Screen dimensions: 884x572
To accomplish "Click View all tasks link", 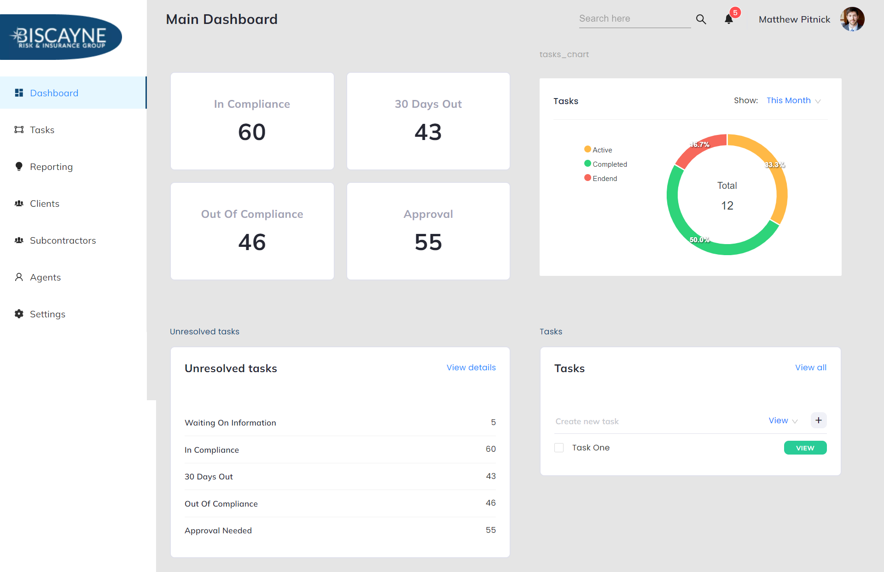I will tap(810, 368).
